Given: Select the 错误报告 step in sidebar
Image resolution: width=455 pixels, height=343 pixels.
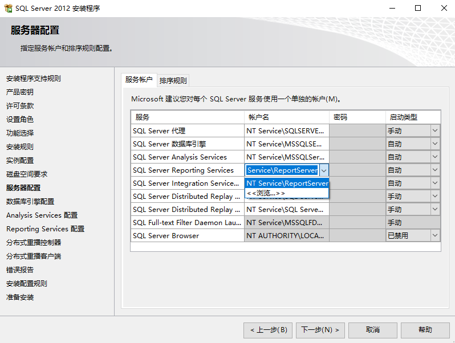Looking at the screenshot, I should pos(20,270).
